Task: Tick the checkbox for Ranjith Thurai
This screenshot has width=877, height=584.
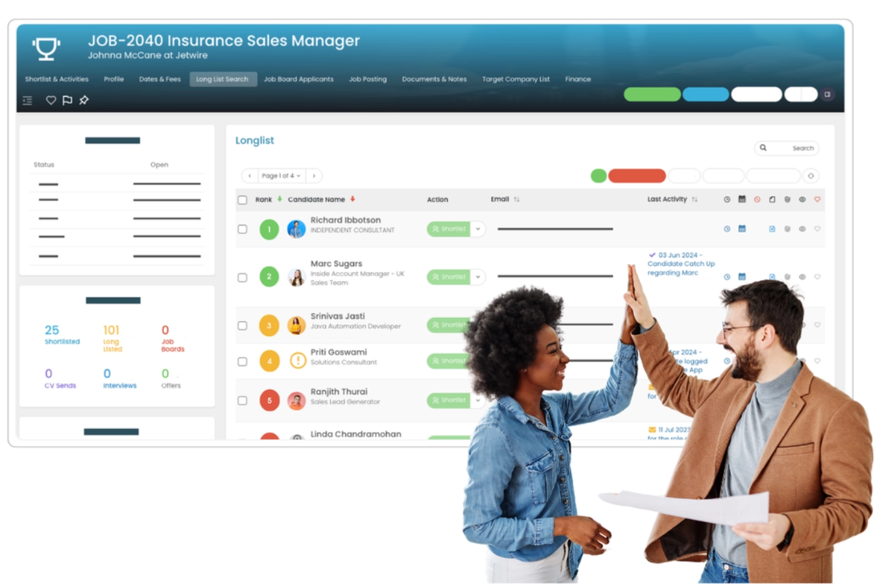Action: pyautogui.click(x=242, y=401)
